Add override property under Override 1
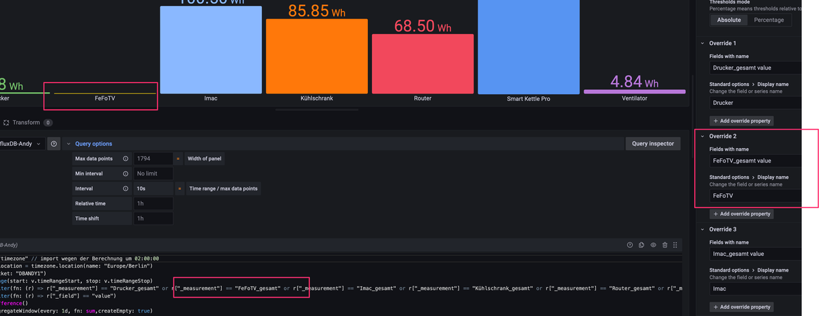This screenshot has height=316, width=819. pyautogui.click(x=742, y=121)
